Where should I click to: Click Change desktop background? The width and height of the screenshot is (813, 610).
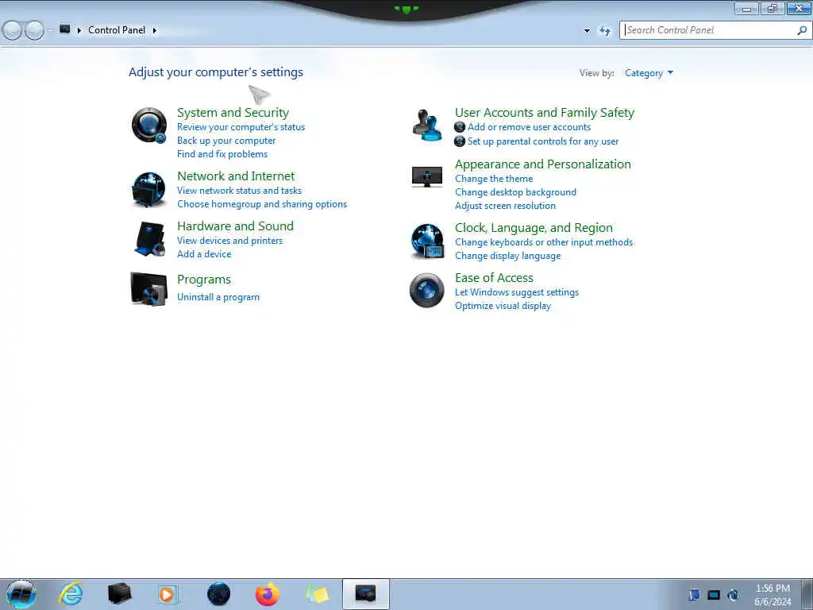[515, 192]
